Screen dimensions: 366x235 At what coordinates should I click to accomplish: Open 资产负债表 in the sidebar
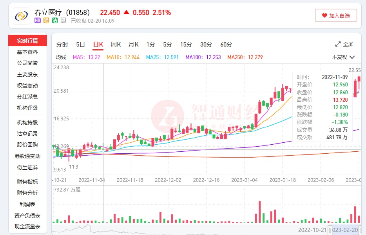[27, 216]
